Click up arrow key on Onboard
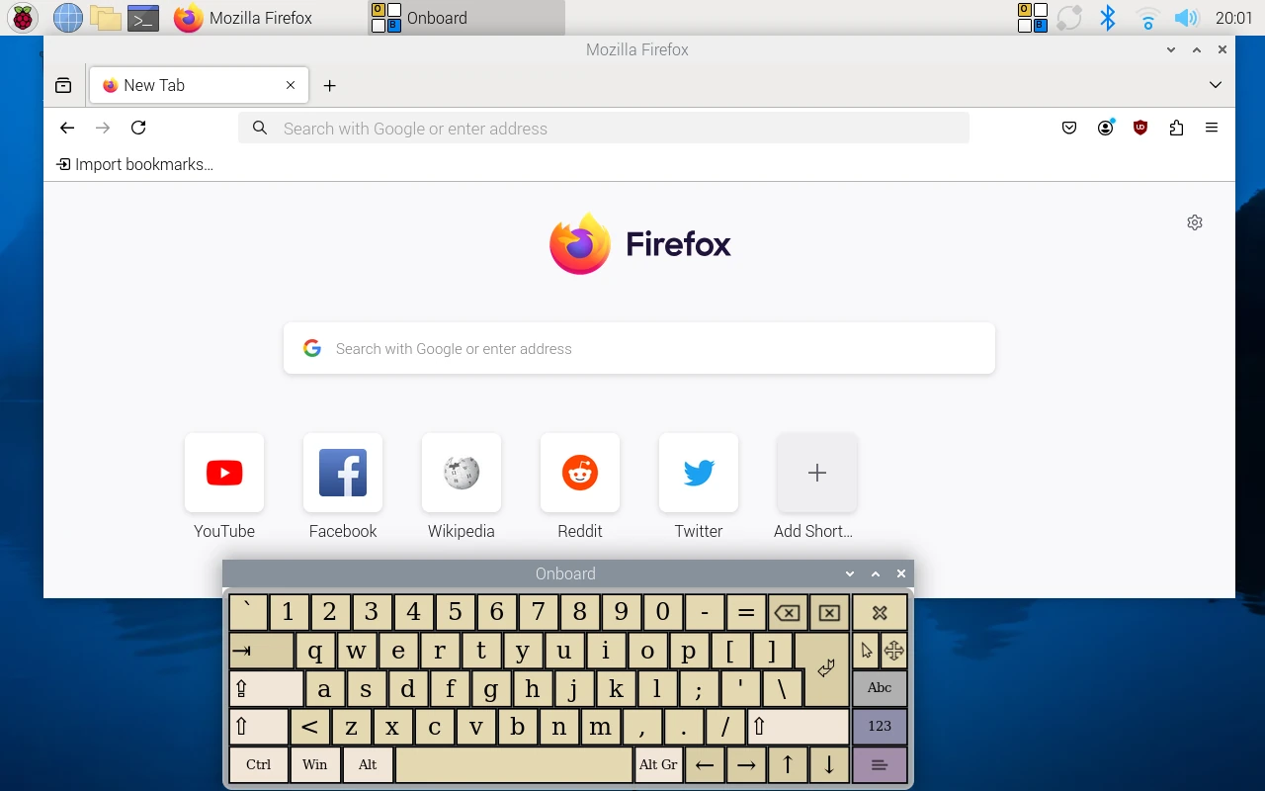 click(788, 764)
